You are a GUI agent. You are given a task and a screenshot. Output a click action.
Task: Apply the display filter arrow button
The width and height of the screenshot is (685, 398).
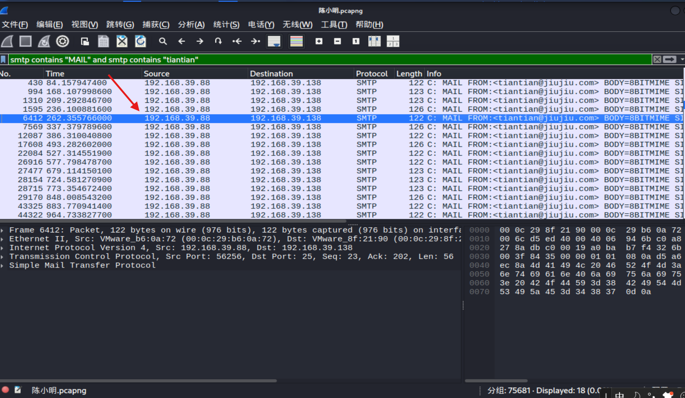pos(670,59)
